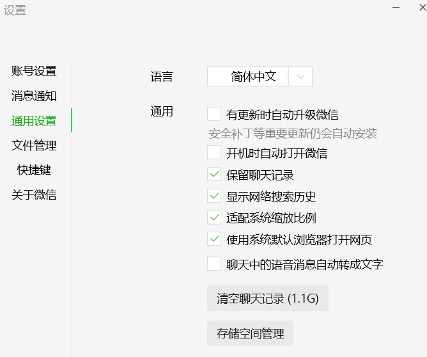This screenshot has height=357, width=427.
Task: Enable 聊天中的语音消息自动转成文字 checkbox
Action: (214, 264)
